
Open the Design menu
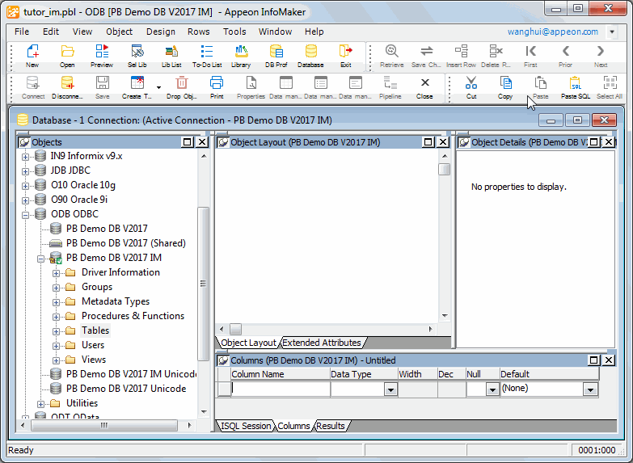click(160, 32)
